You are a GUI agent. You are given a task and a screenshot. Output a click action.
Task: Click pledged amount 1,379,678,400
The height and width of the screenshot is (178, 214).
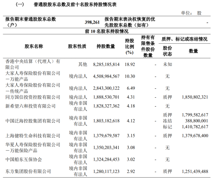tap(195, 136)
